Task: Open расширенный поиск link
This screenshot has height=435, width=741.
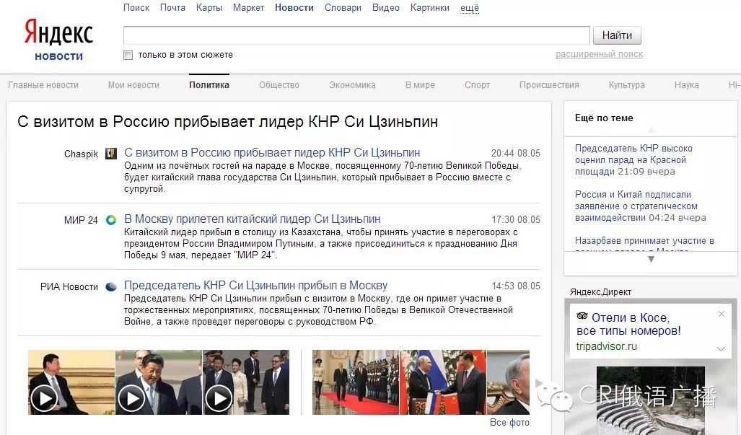Action: click(x=600, y=54)
